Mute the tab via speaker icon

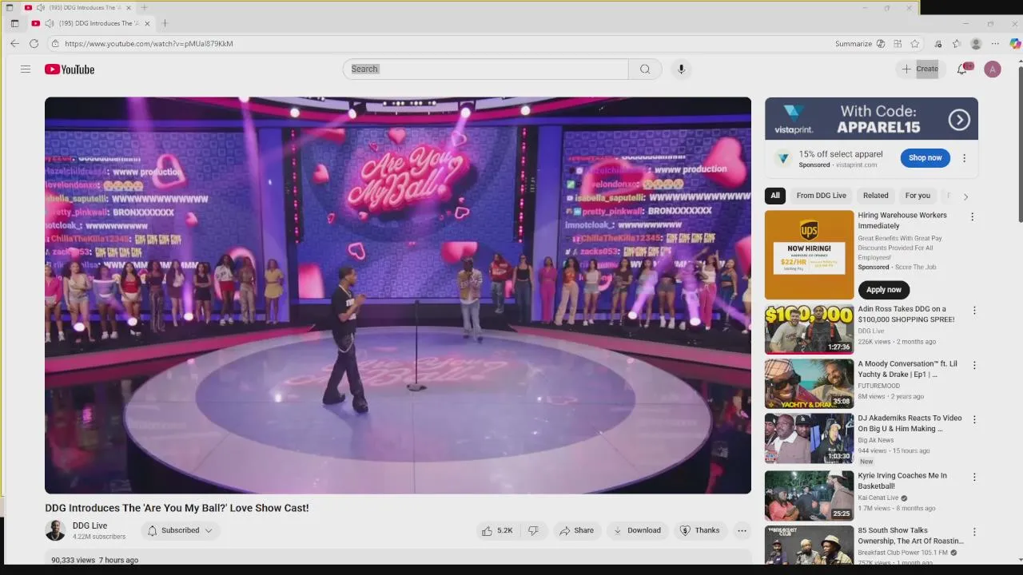[49, 23]
